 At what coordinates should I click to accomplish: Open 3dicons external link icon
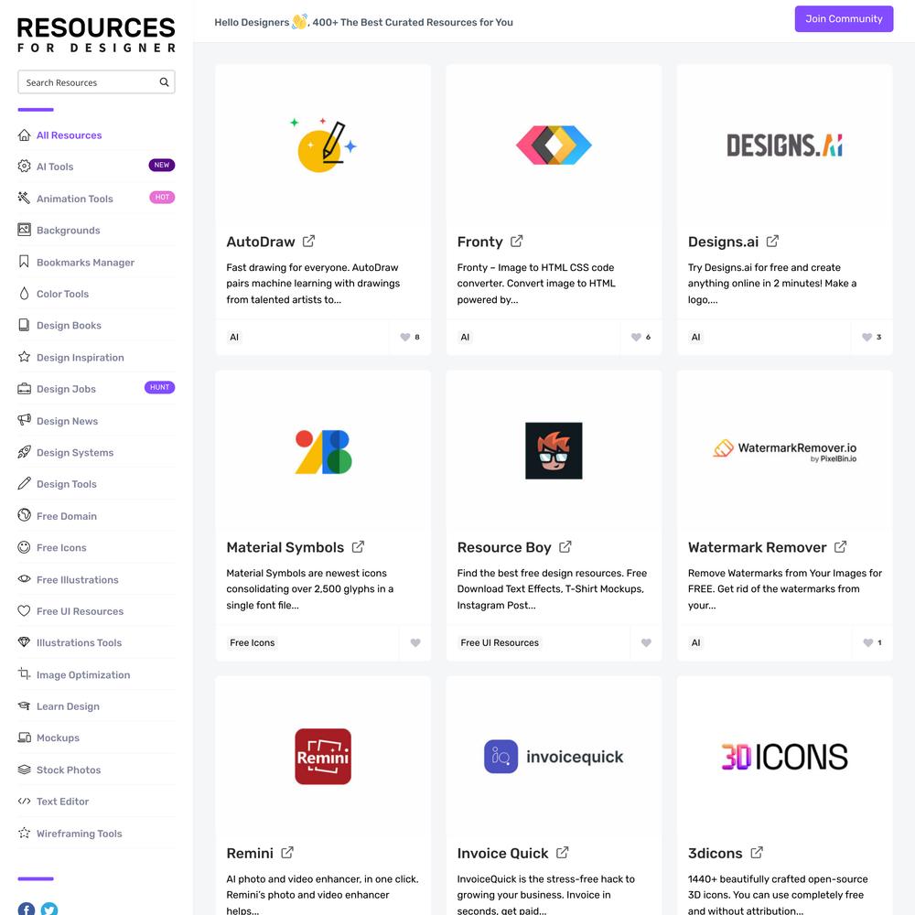point(757,853)
